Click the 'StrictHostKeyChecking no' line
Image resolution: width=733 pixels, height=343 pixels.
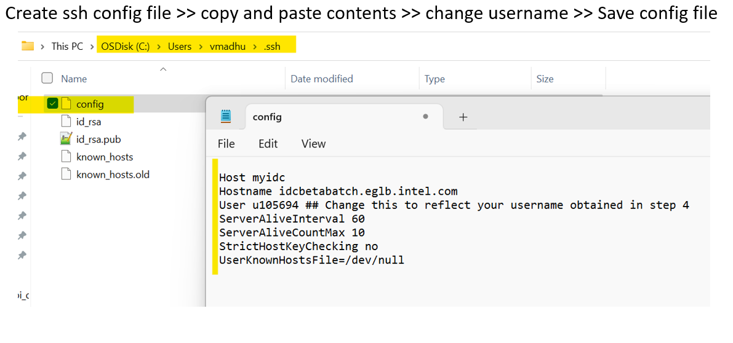click(298, 246)
